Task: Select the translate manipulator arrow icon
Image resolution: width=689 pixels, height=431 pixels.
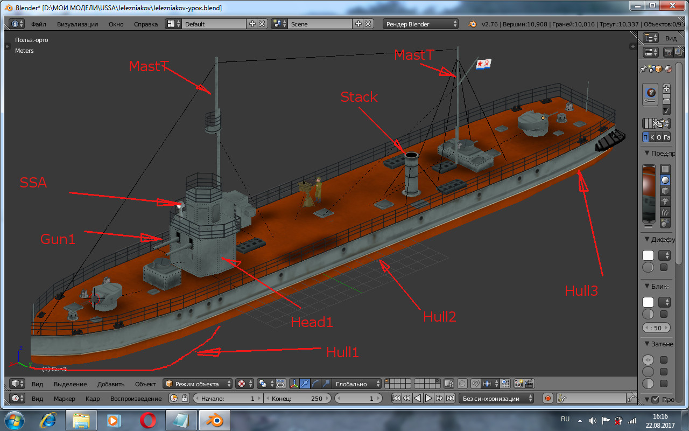Action: click(305, 384)
